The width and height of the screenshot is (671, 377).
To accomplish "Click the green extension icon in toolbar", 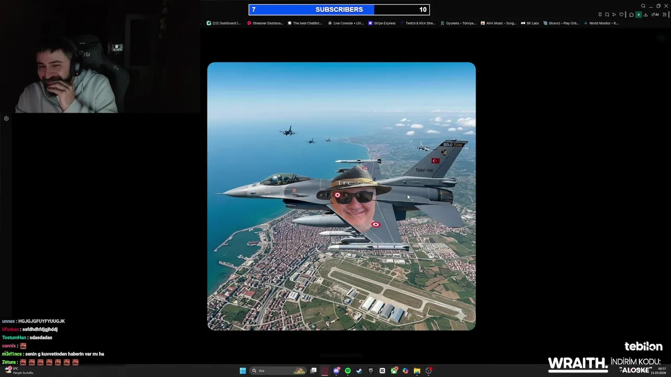I will tap(638, 15).
